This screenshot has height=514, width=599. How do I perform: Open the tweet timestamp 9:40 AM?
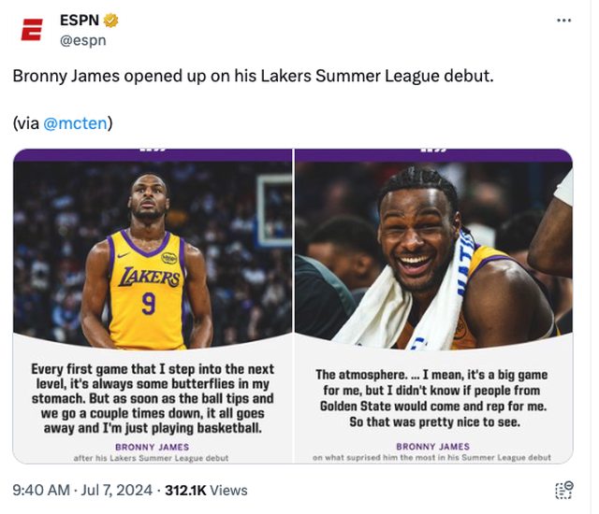point(41,490)
